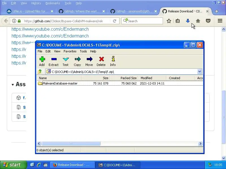The width and height of the screenshot is (226, 169).
Task: Click the 75 161 078 size value
Action: click(x=101, y=83)
